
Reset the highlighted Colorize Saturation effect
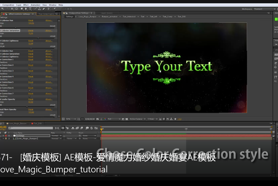[x=31, y=31]
